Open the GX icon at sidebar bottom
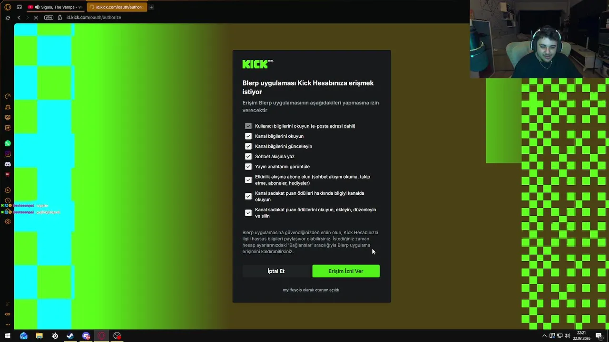The width and height of the screenshot is (609, 342). click(8, 314)
